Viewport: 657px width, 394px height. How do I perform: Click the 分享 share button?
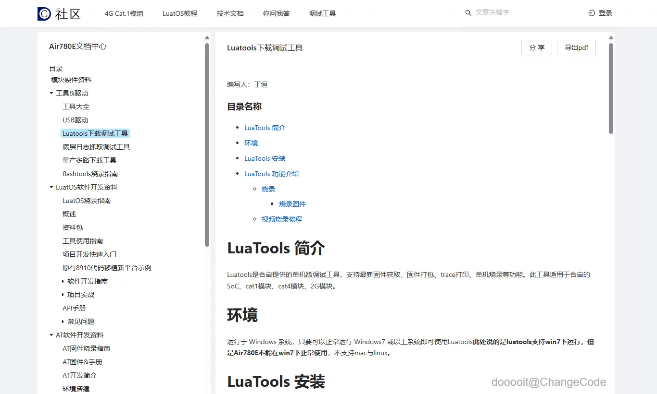point(536,48)
